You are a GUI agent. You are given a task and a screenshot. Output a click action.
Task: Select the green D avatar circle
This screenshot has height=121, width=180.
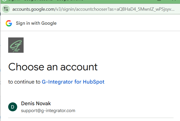tap(13, 107)
